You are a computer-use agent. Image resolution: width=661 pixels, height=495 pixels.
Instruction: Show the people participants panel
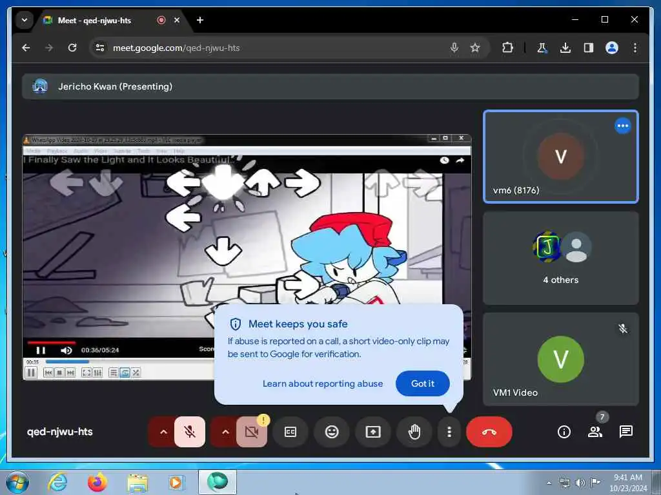tap(595, 431)
